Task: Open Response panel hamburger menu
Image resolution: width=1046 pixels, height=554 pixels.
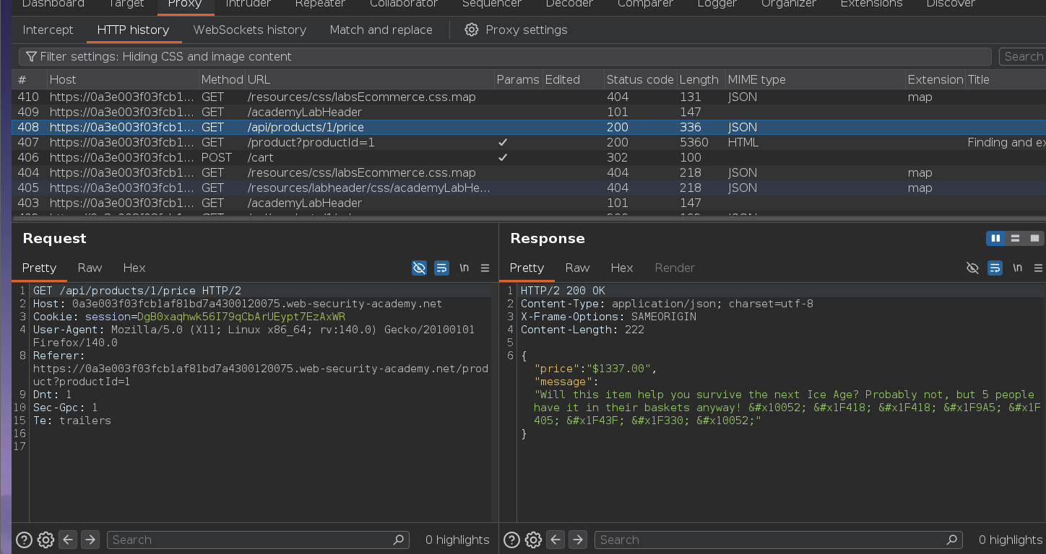Action: click(x=1039, y=268)
